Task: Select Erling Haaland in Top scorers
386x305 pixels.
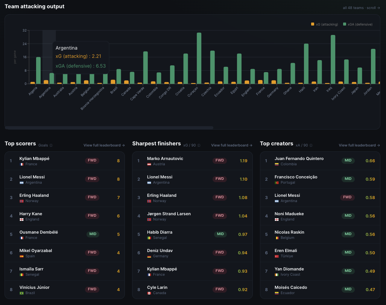Action: [34, 195]
